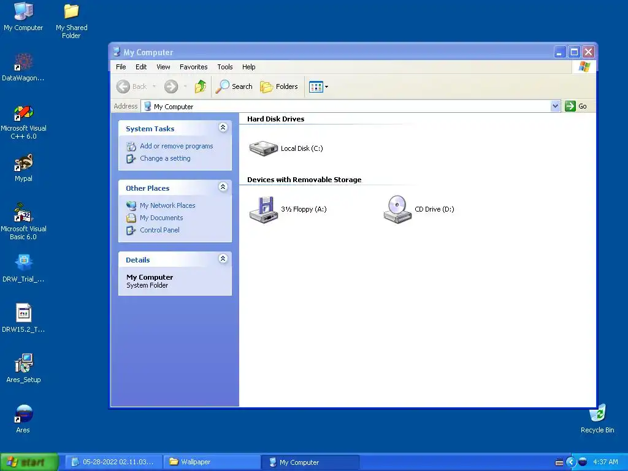This screenshot has height=471, width=628.
Task: Click the My Network Places icon
Action: 131,206
